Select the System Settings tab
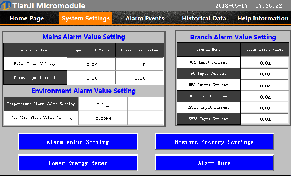This screenshot has height=176, width=291. point(86,18)
